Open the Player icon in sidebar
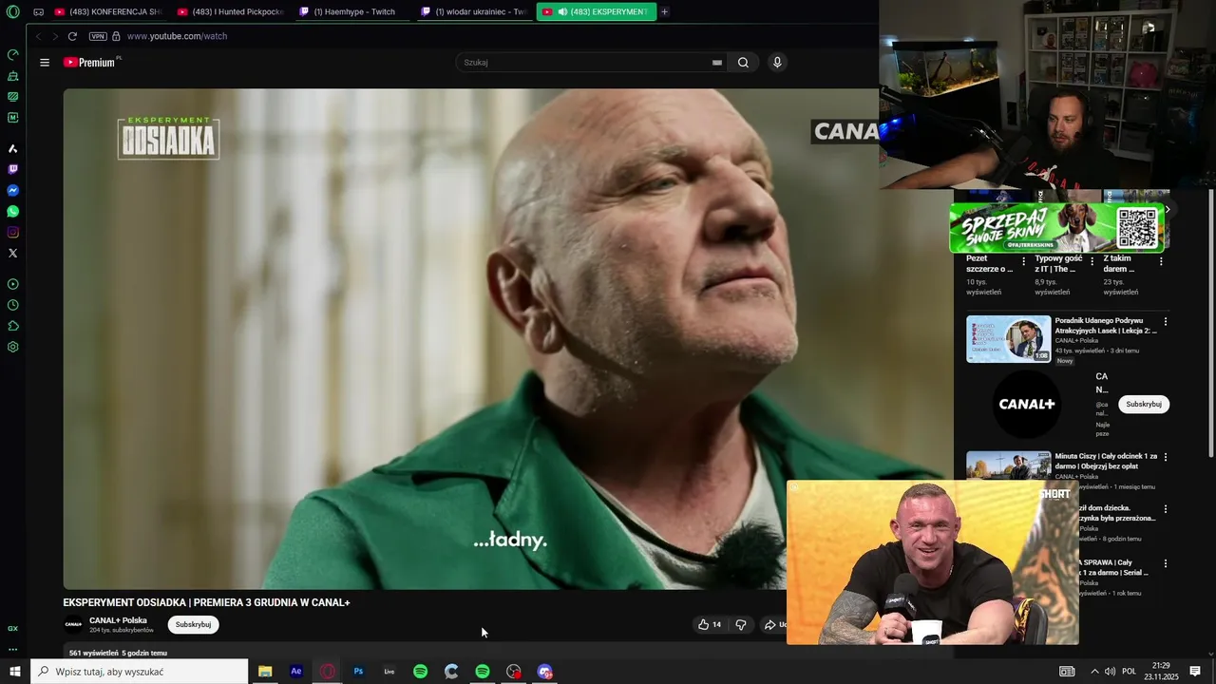This screenshot has width=1216, height=684. click(x=12, y=284)
